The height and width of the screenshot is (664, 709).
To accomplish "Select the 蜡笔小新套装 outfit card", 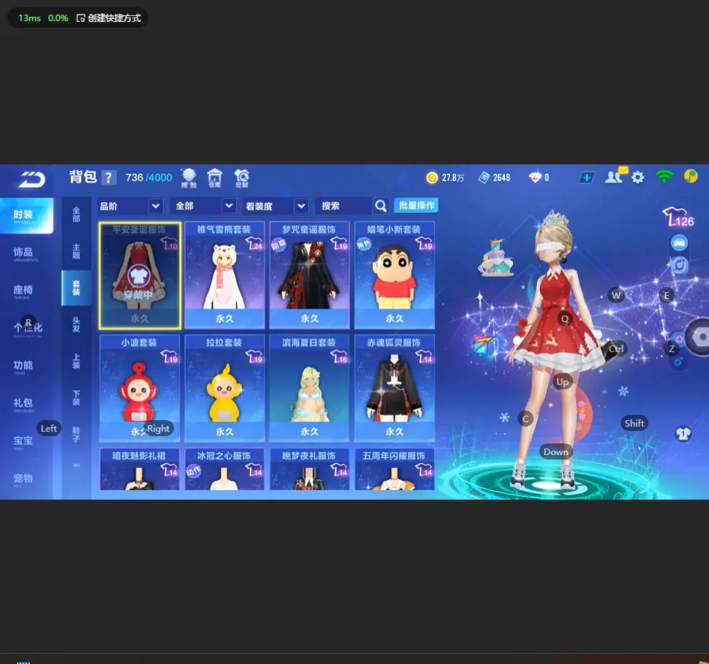I will pyautogui.click(x=394, y=275).
